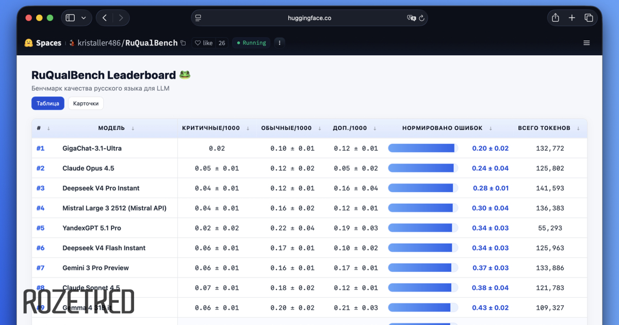Click the GigaChat-3.1-Ultra error progress bar
Screen dimensions: 619x325
[422, 149]
